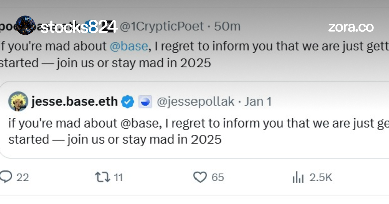The image size is (389, 204).
Task: Click the 2.5K views count
Action: point(321,177)
